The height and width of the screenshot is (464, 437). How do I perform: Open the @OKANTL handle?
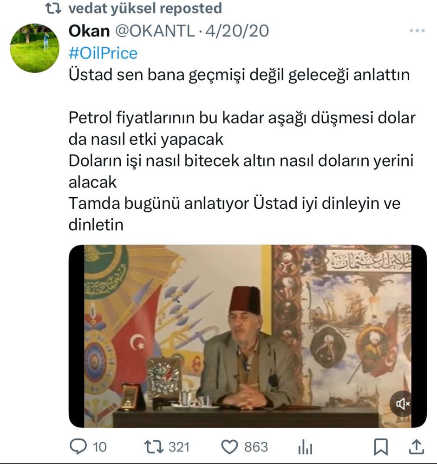click(x=155, y=31)
